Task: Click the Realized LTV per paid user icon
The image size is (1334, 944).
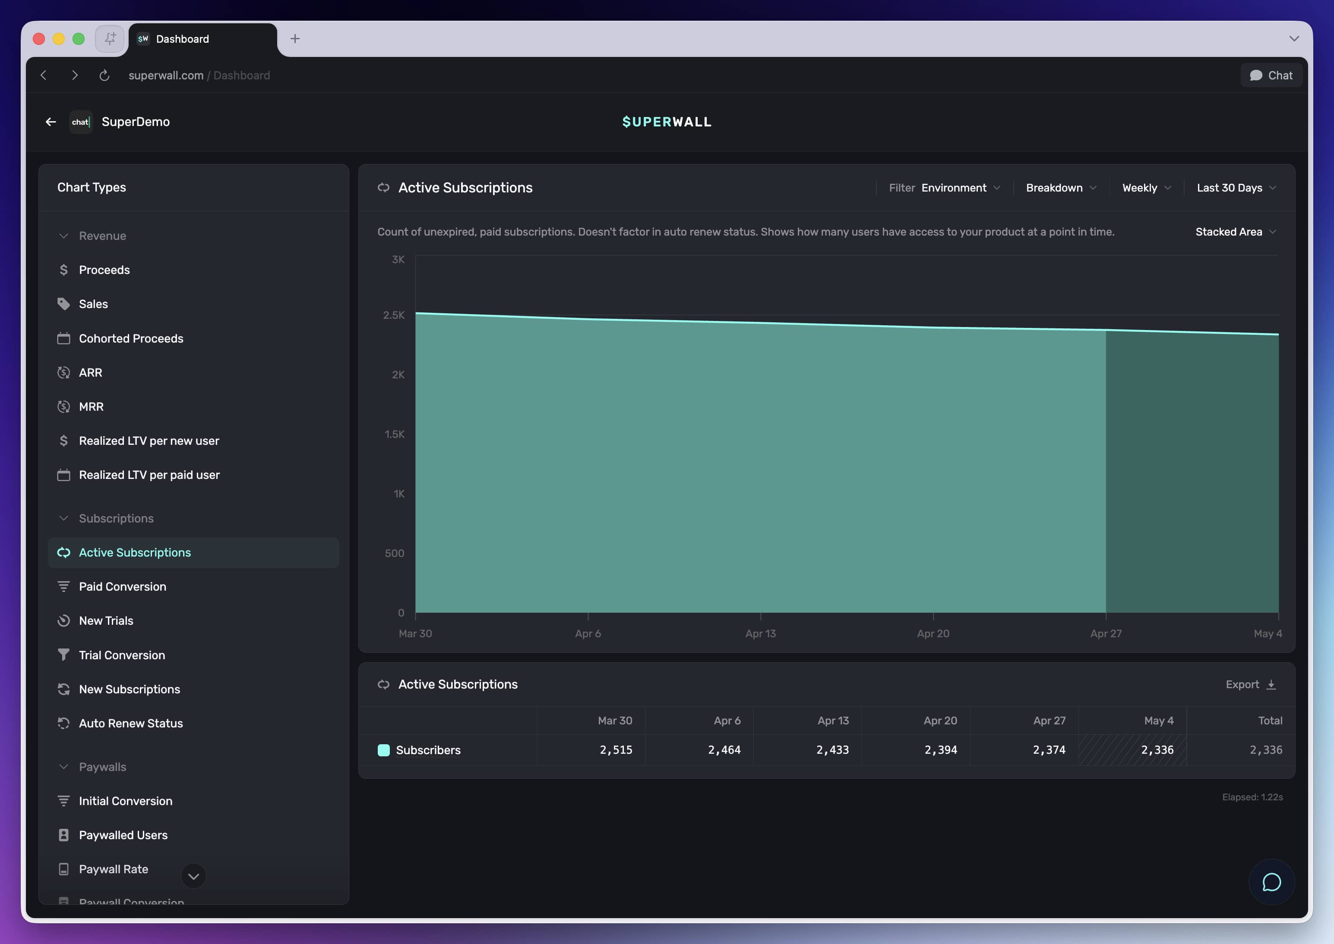Action: [63, 475]
